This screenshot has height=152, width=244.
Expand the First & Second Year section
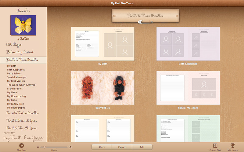(x=21, y=121)
